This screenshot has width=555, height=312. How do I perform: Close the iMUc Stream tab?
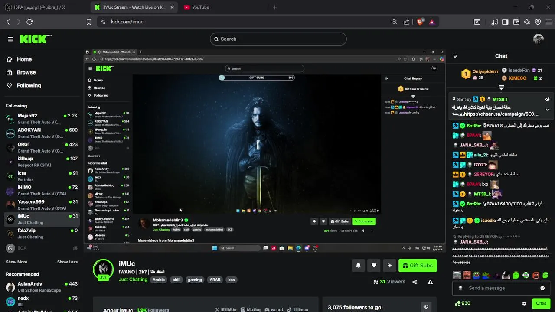[x=172, y=7]
